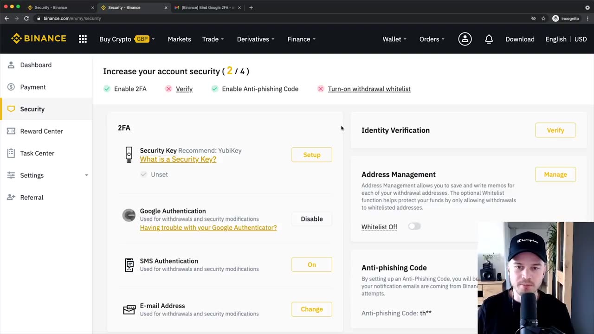
Task: Expand the Orders dropdown menu
Action: click(443, 39)
